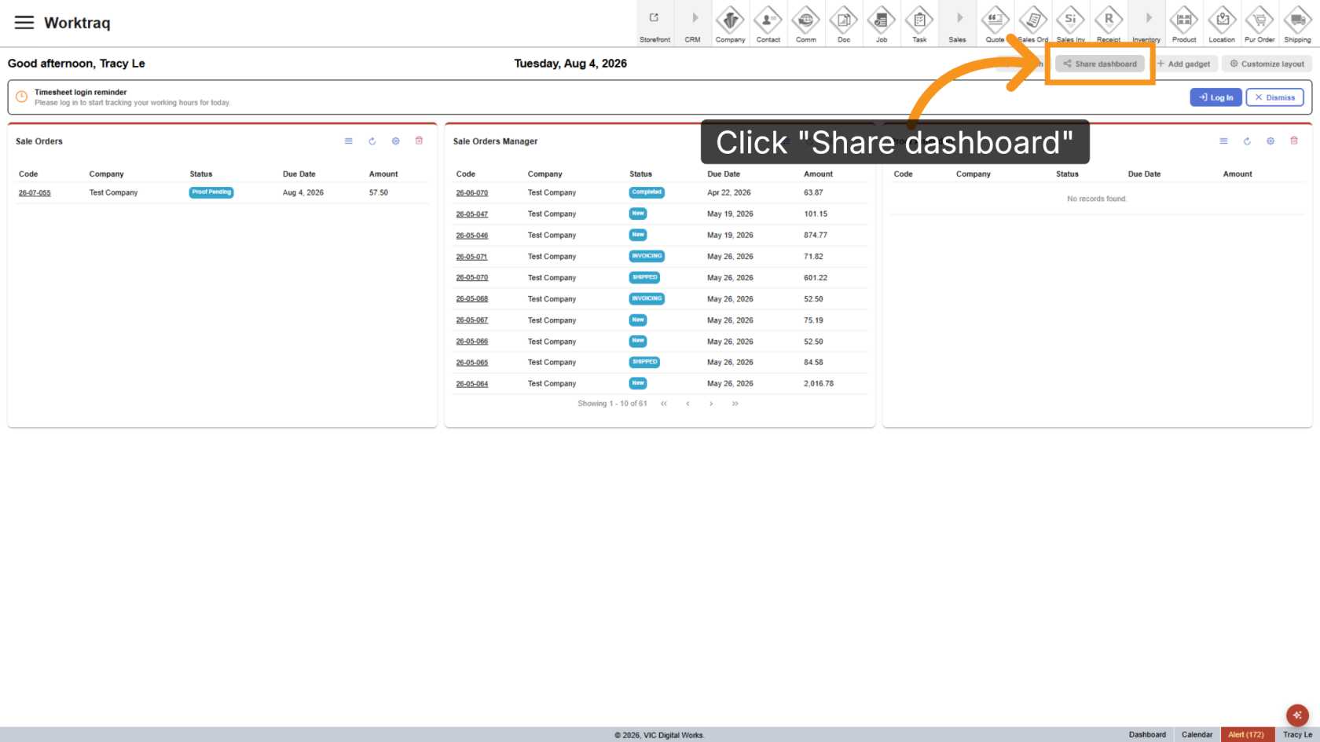This screenshot has height=742, width=1320.
Task: Expand the Inventory toolbar group
Action: pos(1146,24)
